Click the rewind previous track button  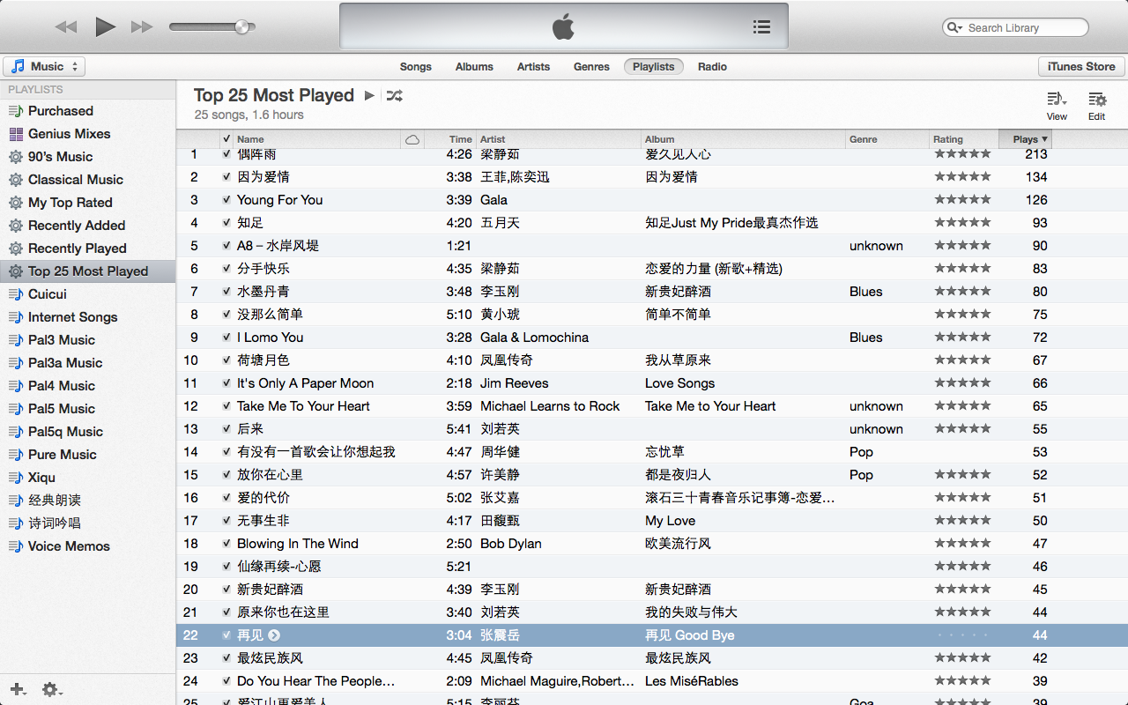tap(66, 27)
